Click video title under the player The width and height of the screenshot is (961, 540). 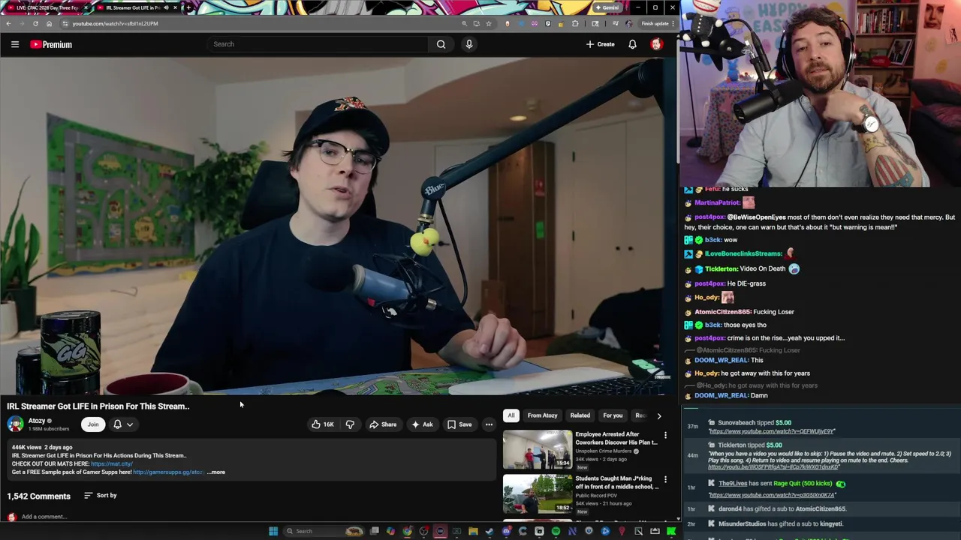(98, 406)
